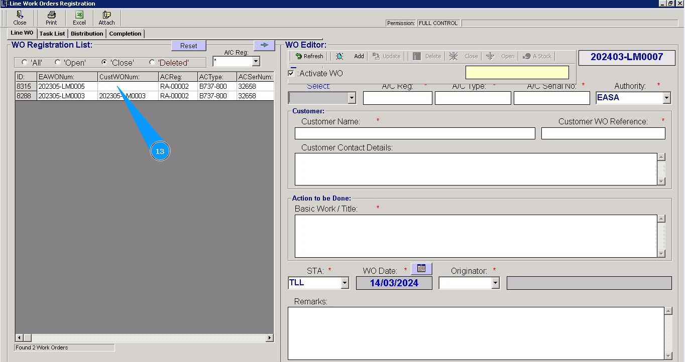This screenshot has height=362, width=685.
Task: Click the Print toolbar icon
Action: [x=51, y=18]
